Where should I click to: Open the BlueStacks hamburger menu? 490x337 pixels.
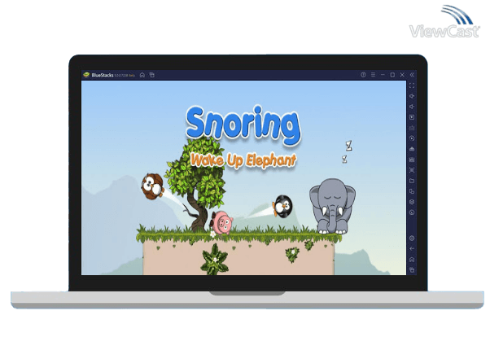coord(373,75)
